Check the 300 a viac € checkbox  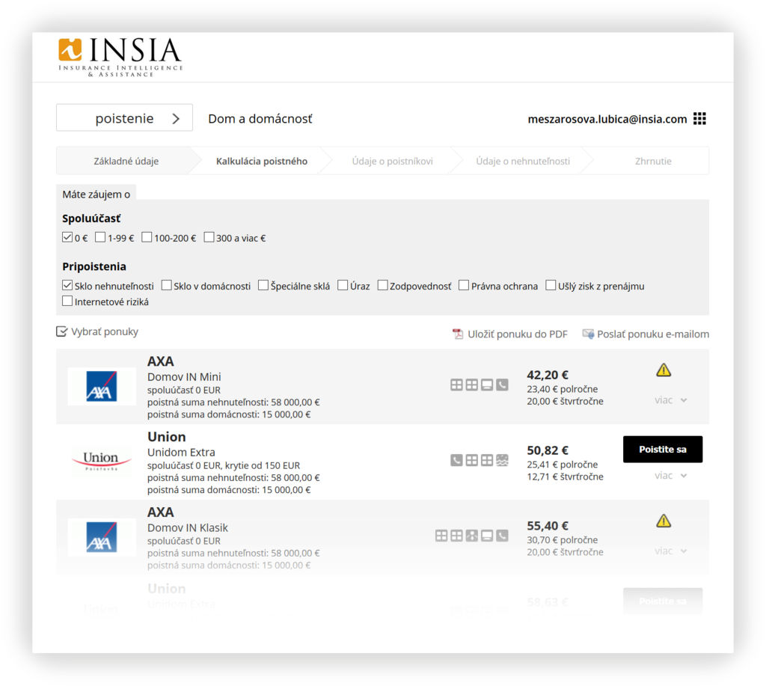209,237
